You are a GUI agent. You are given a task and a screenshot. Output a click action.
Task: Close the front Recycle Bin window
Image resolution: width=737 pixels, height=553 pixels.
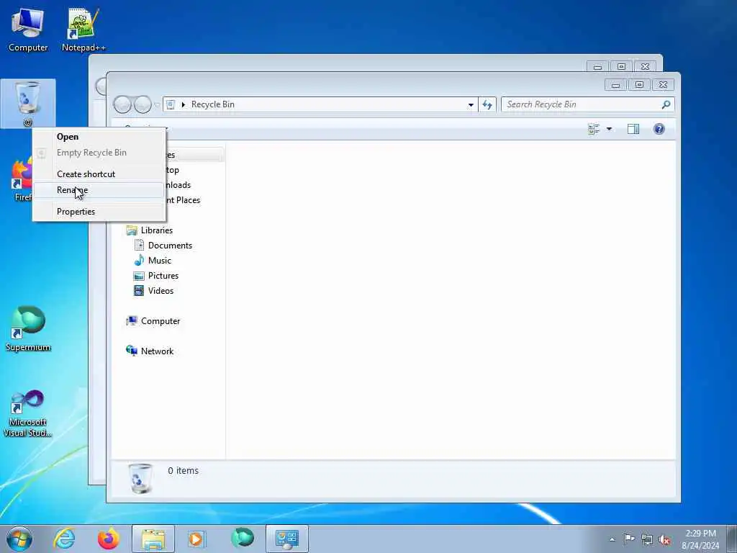(x=663, y=85)
